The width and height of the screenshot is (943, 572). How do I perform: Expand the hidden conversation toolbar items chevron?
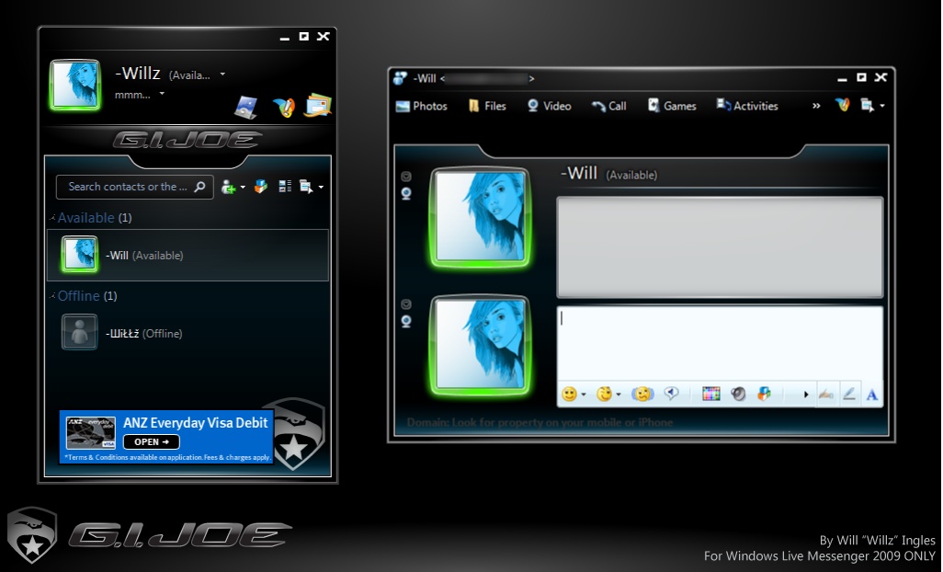point(816,106)
